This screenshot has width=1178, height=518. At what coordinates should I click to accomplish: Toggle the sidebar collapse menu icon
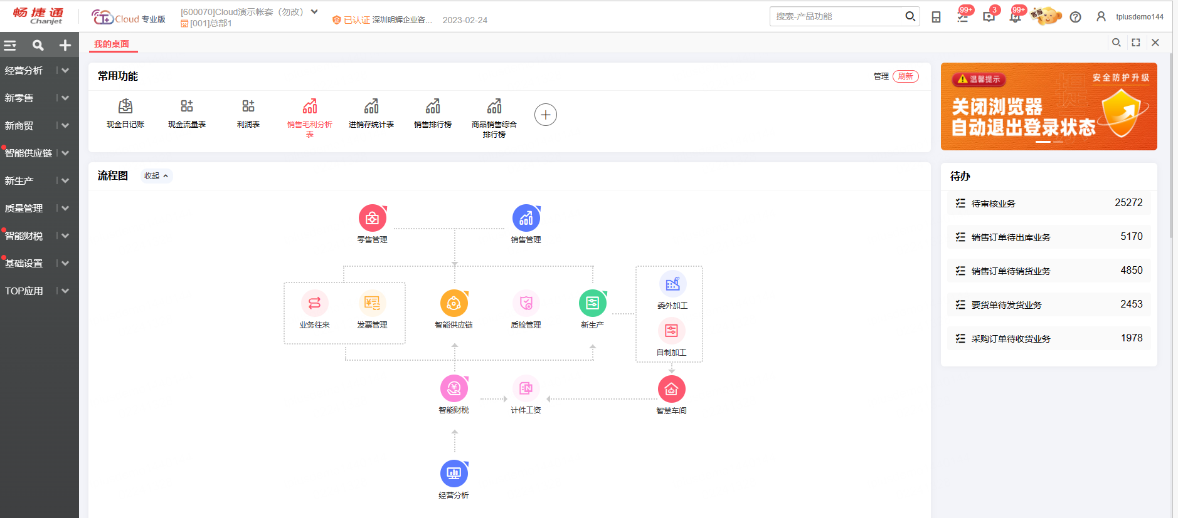point(10,45)
